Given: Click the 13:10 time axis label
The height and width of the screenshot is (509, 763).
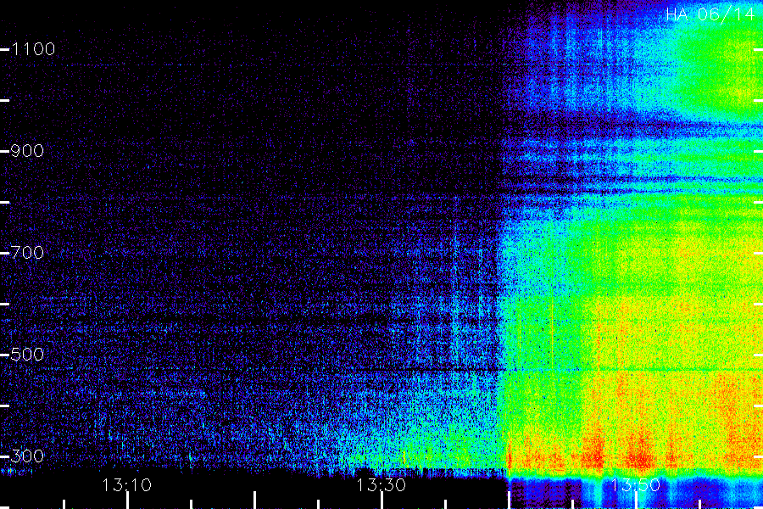Looking at the screenshot, I should pyautogui.click(x=126, y=485).
